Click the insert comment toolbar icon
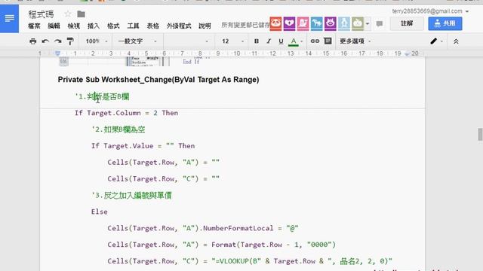Screen dimensions: 483x271 [x=328, y=41]
